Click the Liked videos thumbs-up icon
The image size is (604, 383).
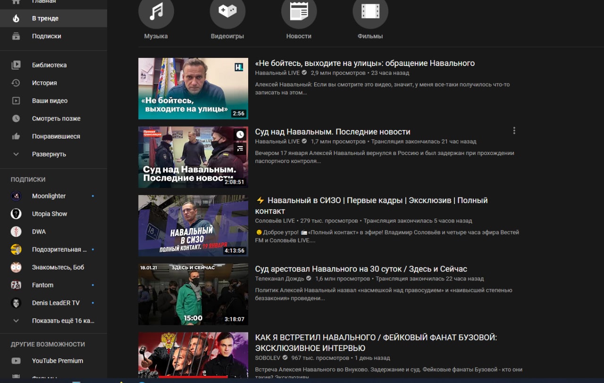click(16, 137)
